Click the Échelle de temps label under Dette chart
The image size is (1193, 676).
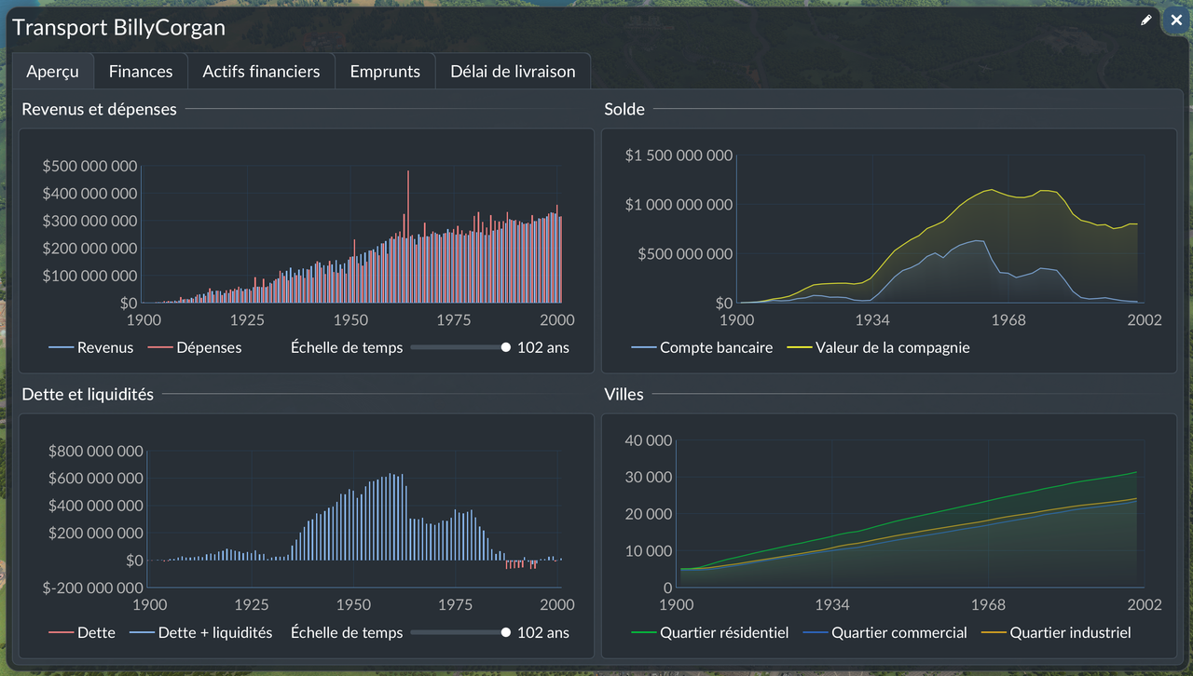347,632
